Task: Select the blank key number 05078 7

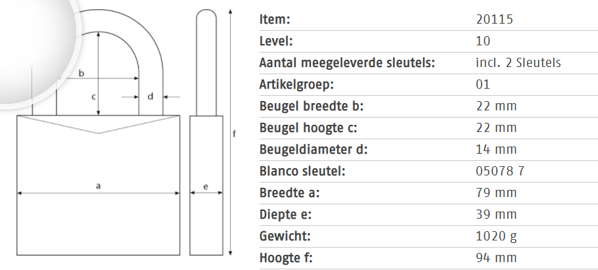Action: tap(499, 171)
